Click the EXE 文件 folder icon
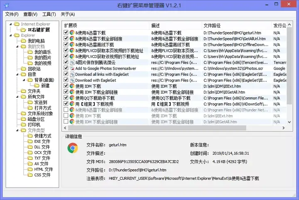The height and width of the screenshot is (200, 299). 30,142
